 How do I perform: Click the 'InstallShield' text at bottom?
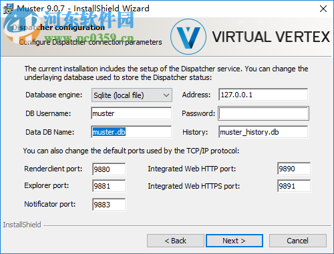[22, 225]
